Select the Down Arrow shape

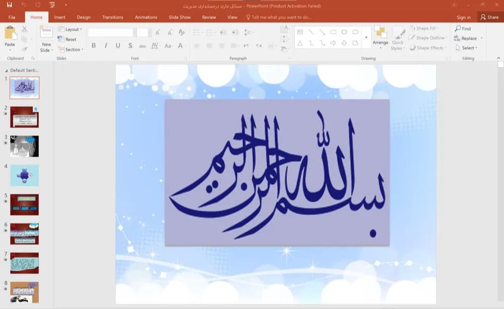[x=344, y=43]
